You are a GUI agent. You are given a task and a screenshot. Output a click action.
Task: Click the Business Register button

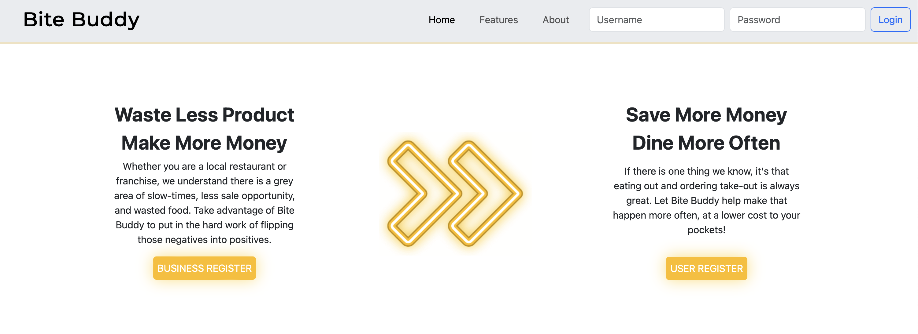(x=205, y=268)
